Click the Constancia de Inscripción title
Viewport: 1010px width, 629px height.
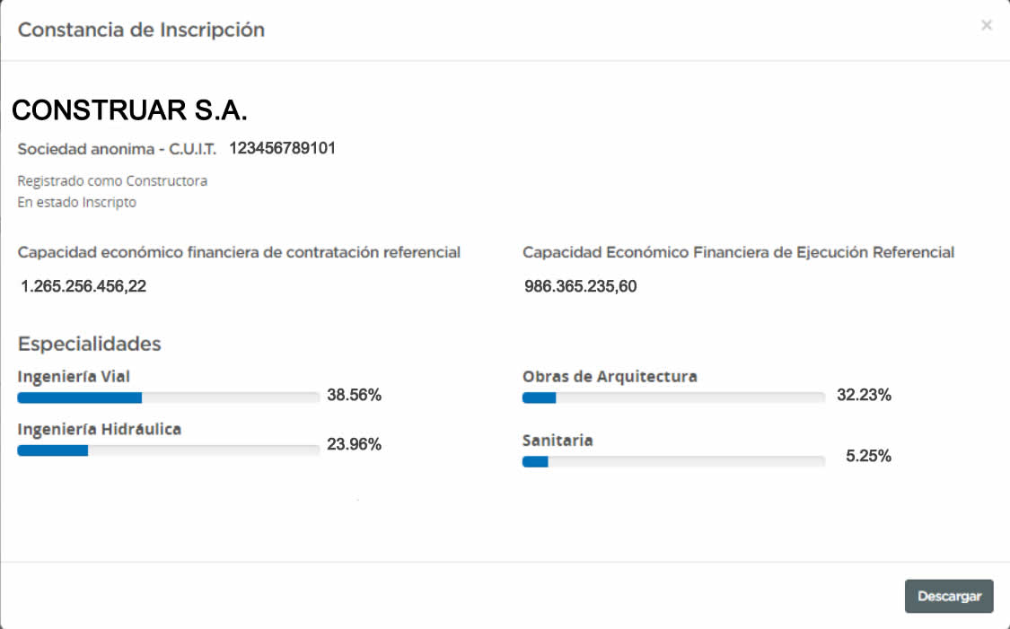pos(141,30)
